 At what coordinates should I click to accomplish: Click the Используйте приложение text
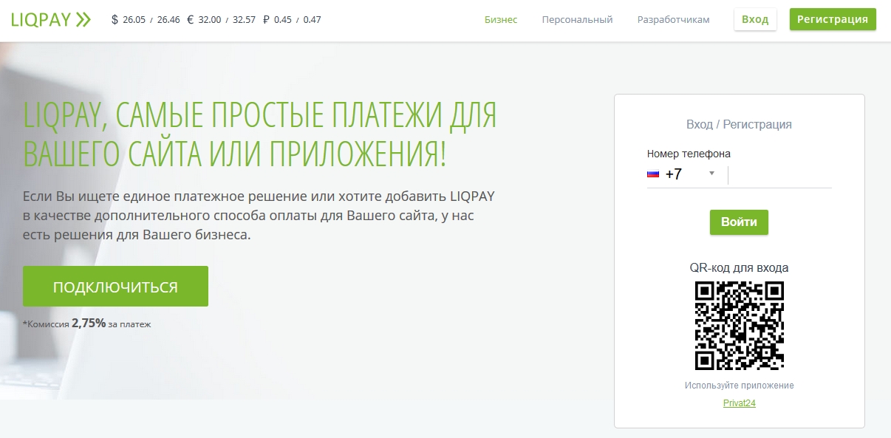click(x=739, y=386)
